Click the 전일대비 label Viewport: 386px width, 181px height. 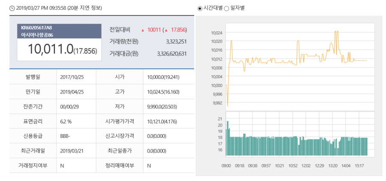[120, 30]
